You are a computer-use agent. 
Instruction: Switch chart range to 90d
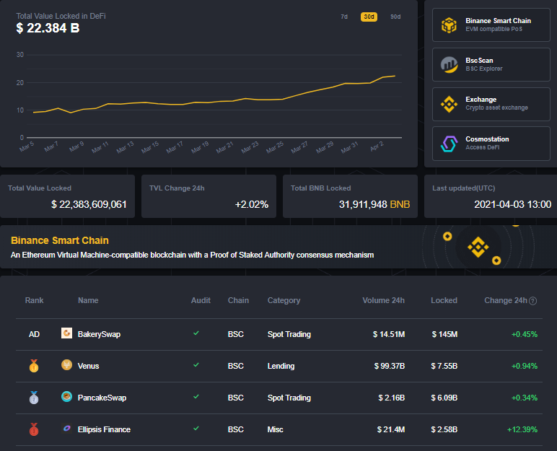[395, 17]
